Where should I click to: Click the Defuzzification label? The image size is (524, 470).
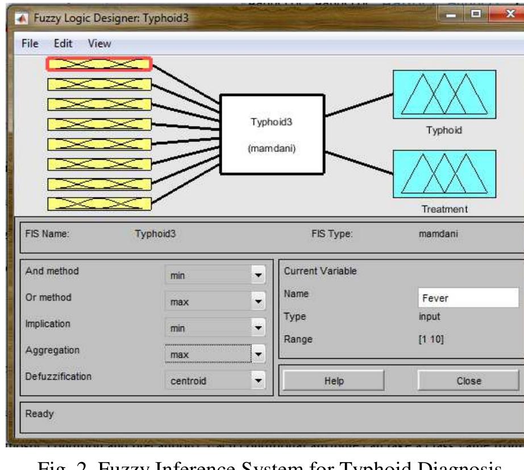[58, 376]
